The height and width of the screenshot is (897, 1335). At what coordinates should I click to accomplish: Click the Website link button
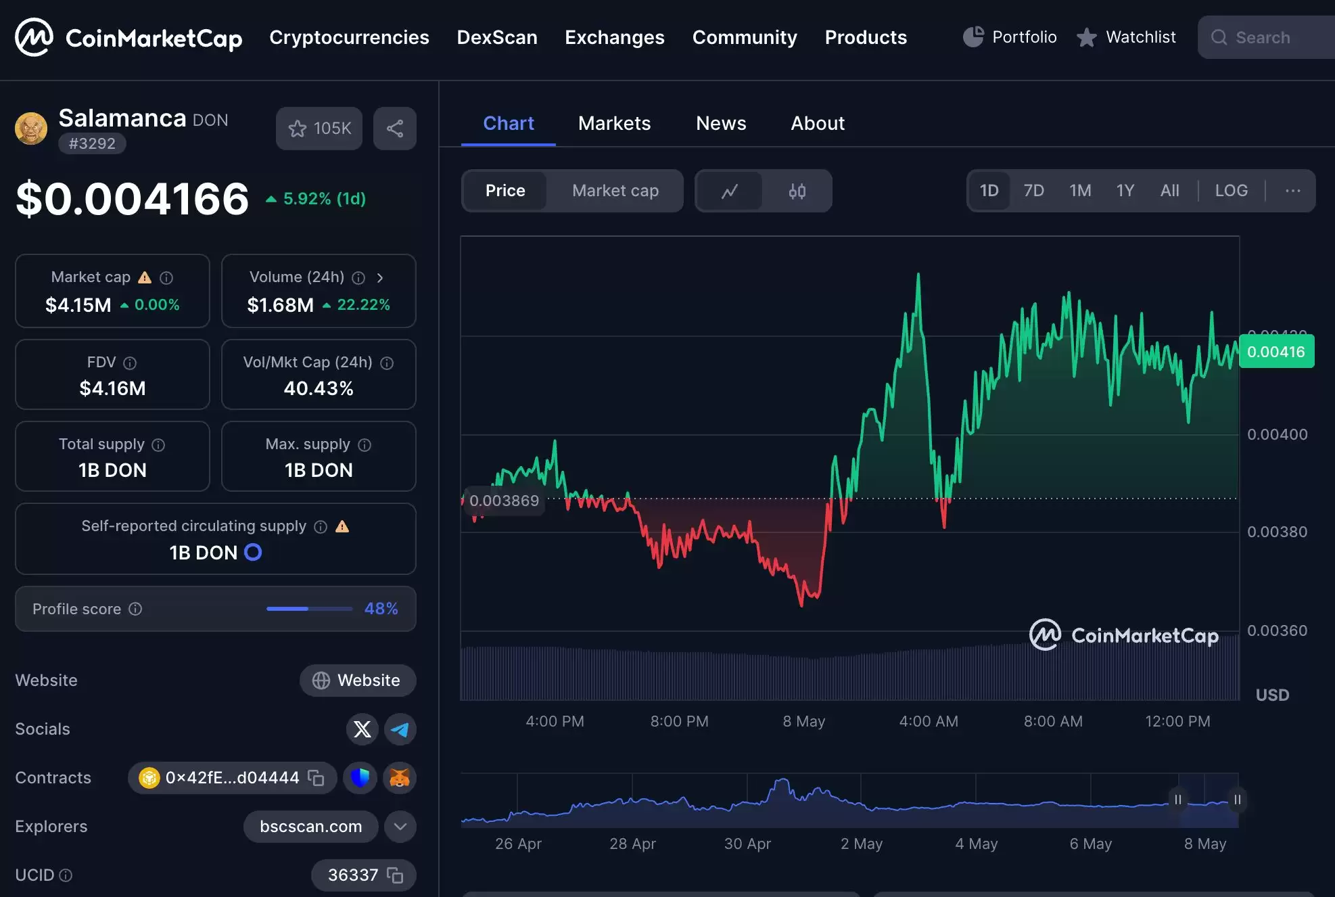click(x=358, y=681)
